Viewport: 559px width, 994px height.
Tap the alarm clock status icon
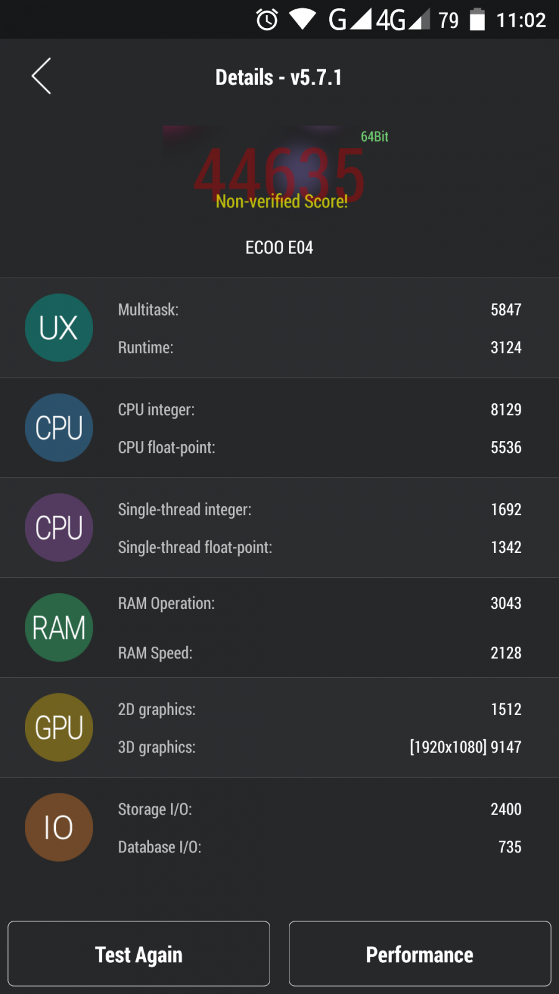tap(267, 20)
